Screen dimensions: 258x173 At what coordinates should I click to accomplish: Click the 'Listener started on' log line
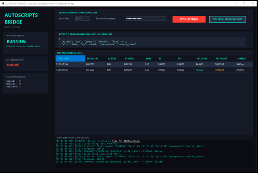(98, 141)
